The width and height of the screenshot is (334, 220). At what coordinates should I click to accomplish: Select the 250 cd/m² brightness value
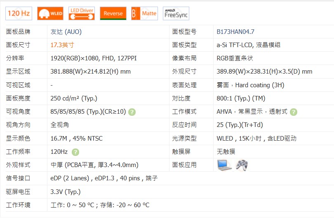pyautogui.click(x=74, y=98)
